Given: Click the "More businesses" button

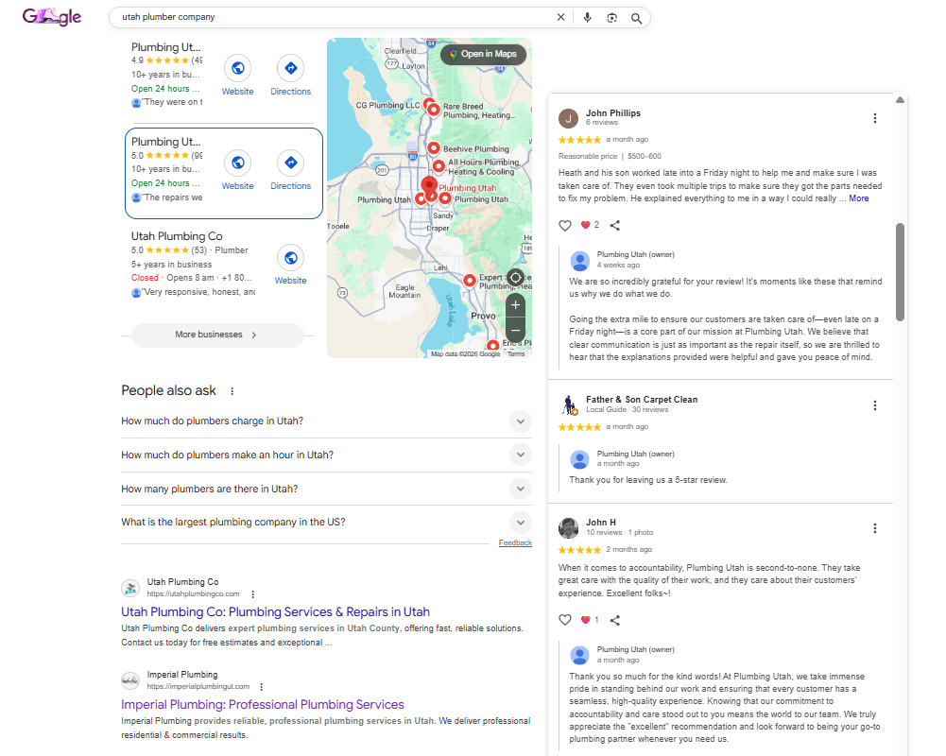Looking at the screenshot, I should (217, 335).
